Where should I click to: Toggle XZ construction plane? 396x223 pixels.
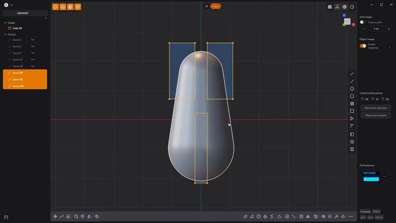(385, 99)
